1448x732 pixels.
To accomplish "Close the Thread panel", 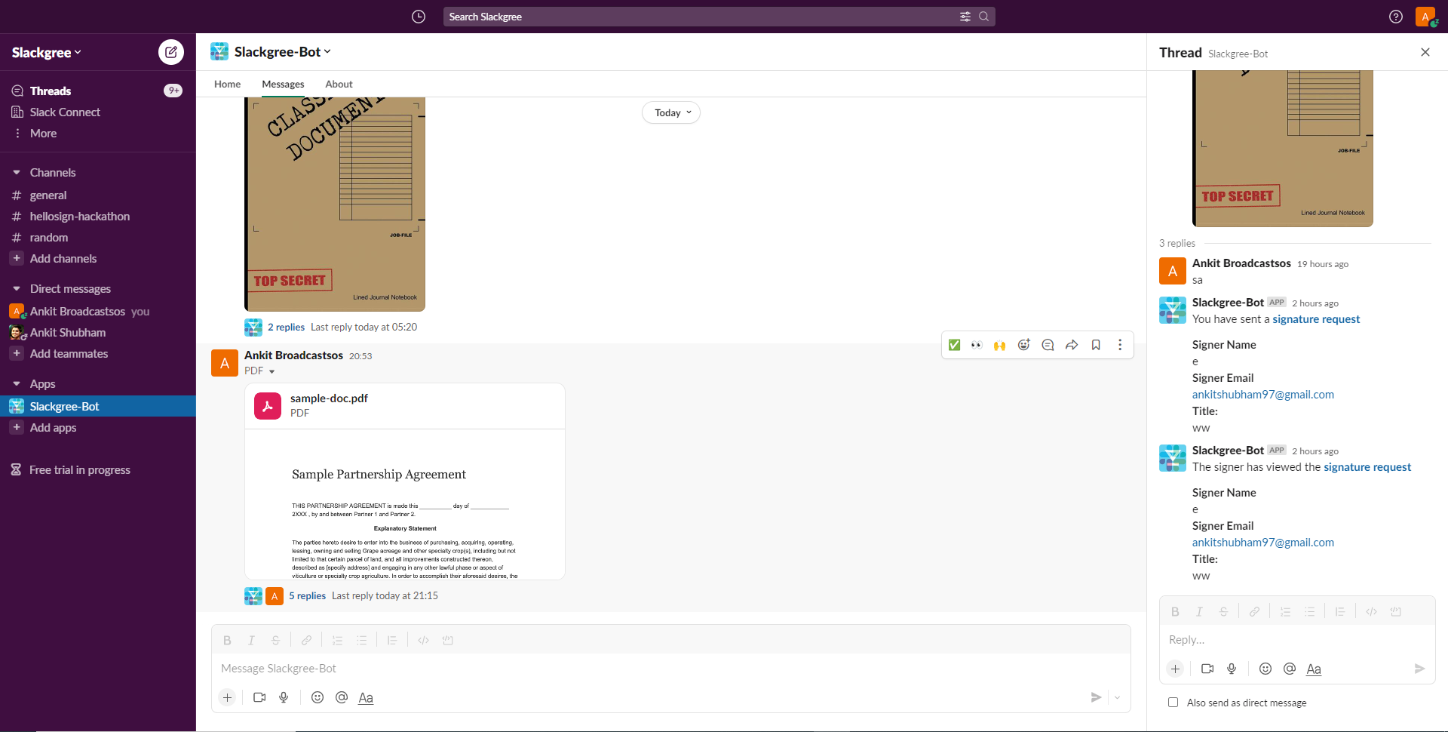I will [1425, 52].
